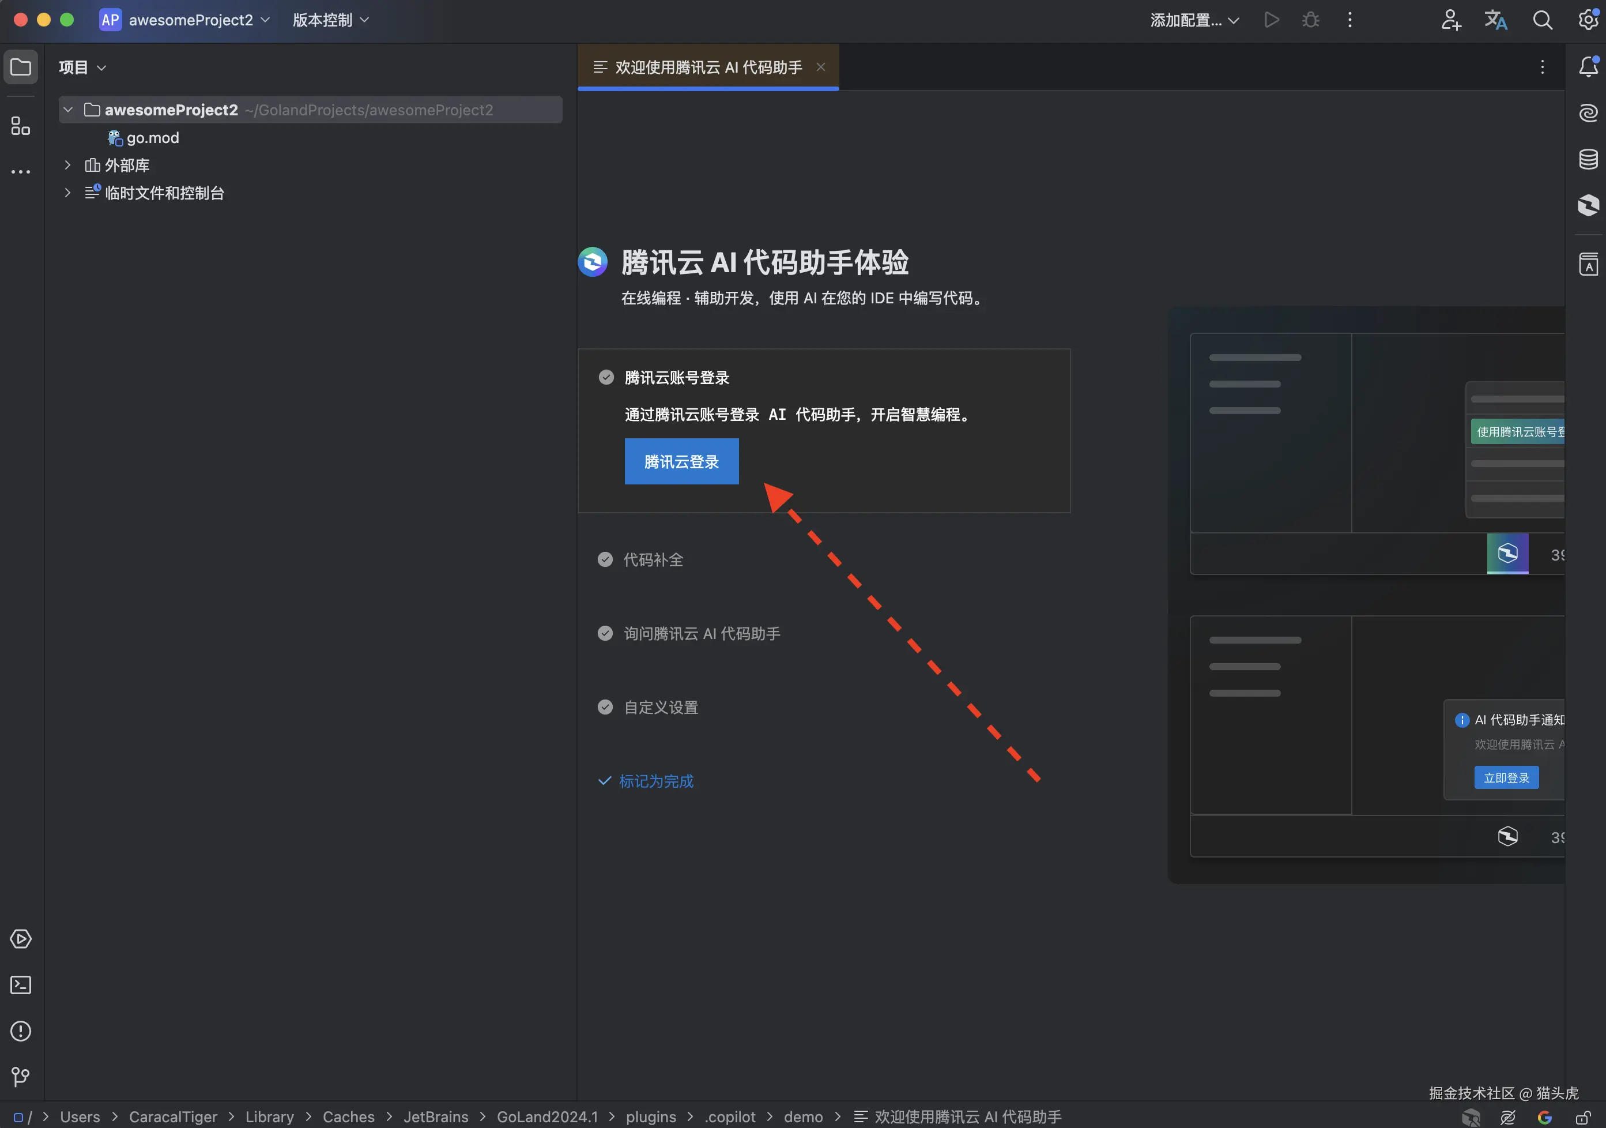Click the Google icon in status bar
Image resolution: width=1606 pixels, height=1128 pixels.
pyautogui.click(x=1544, y=1118)
